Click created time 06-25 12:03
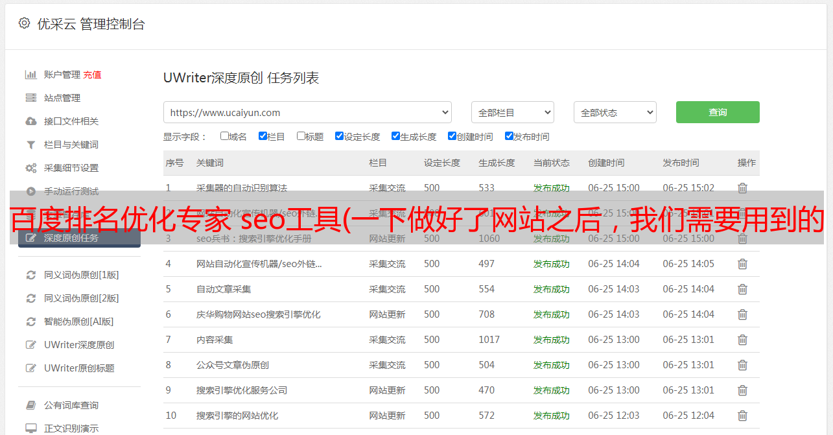 [614, 416]
